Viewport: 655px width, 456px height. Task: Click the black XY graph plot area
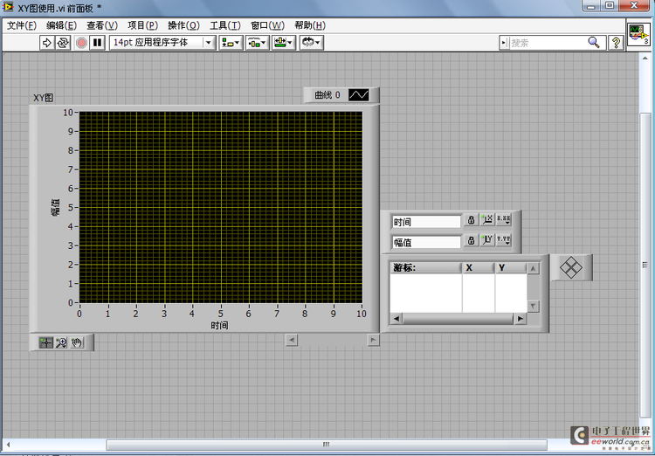tap(221, 207)
